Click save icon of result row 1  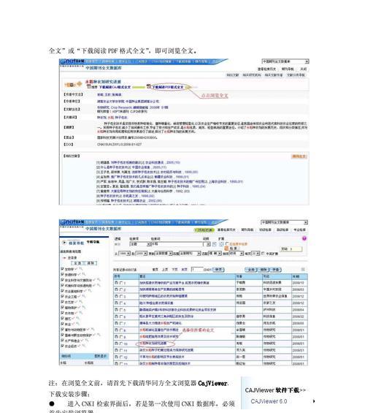116,283
